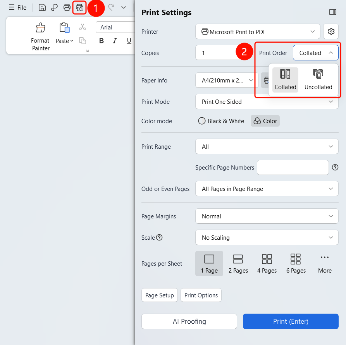
Task: Select Black & White color mode
Action: (x=221, y=121)
